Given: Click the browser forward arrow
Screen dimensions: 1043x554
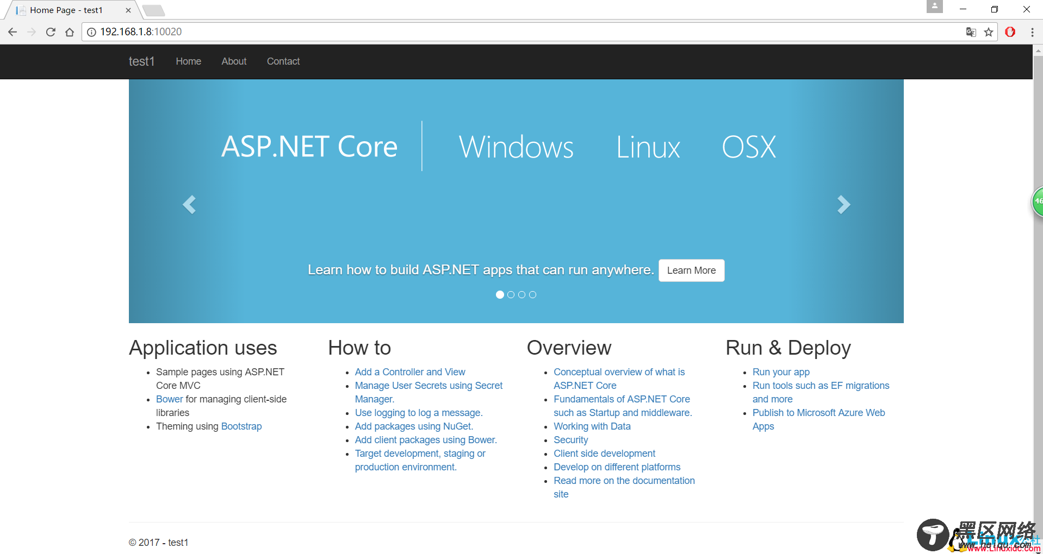Looking at the screenshot, I should (x=32, y=32).
